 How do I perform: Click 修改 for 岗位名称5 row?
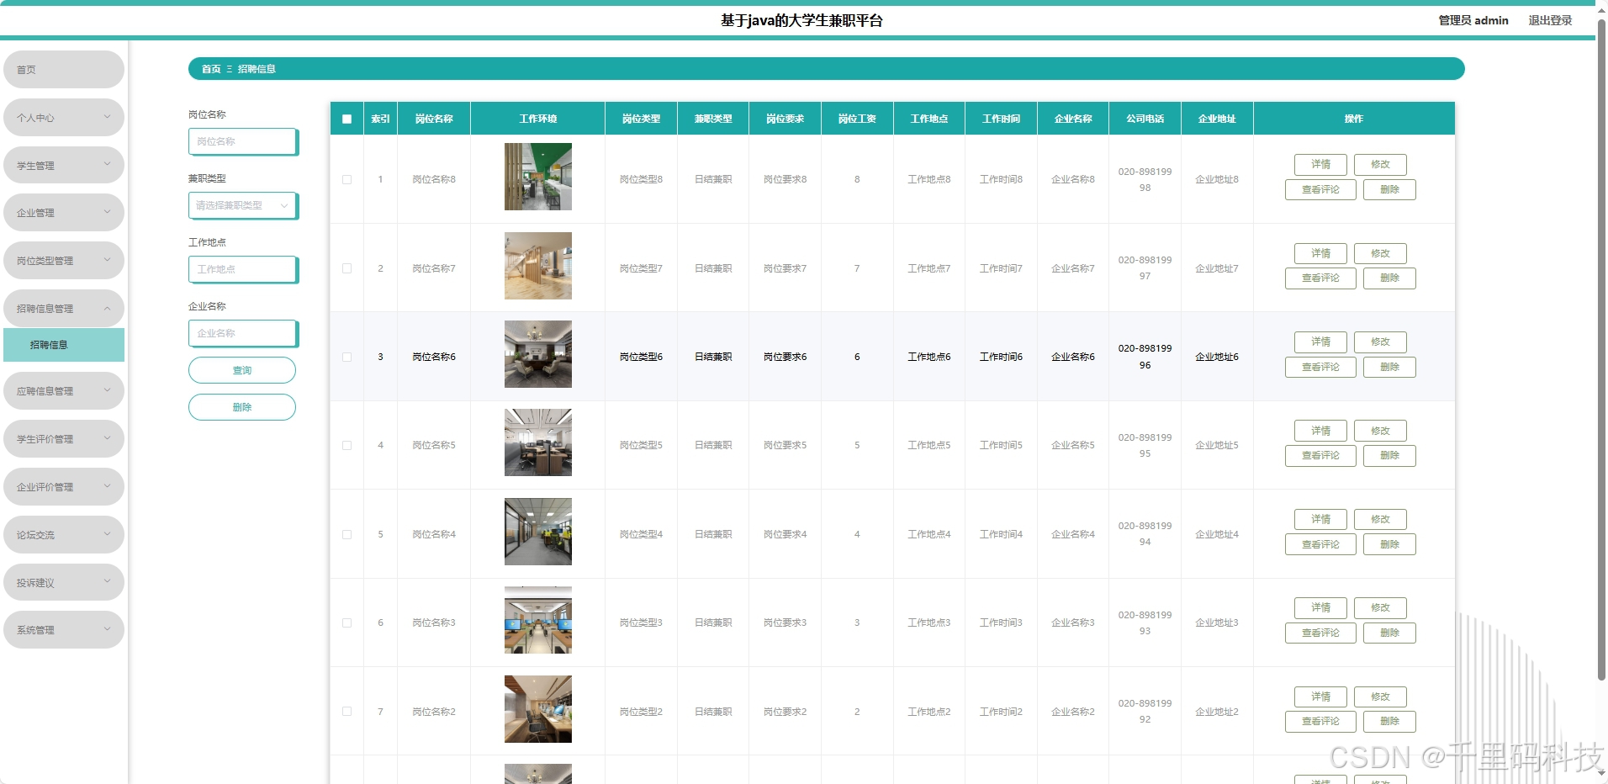1380,431
